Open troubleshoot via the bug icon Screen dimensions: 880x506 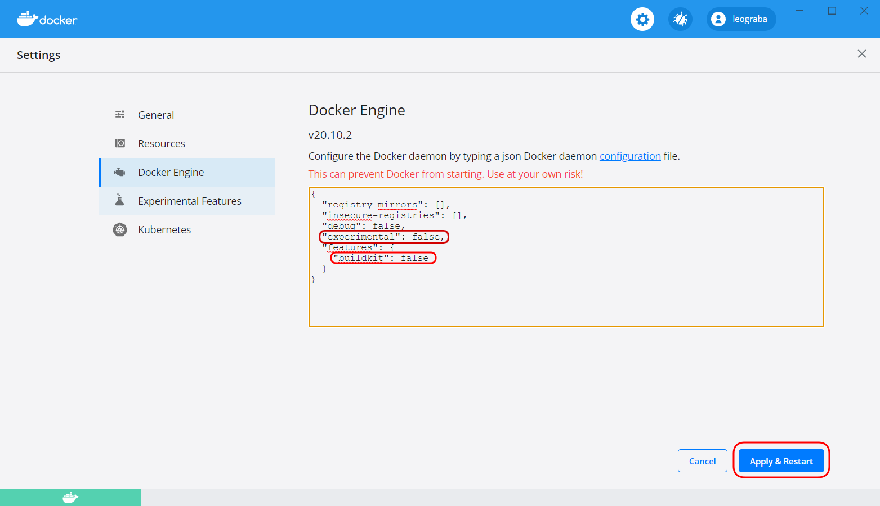[x=680, y=19]
